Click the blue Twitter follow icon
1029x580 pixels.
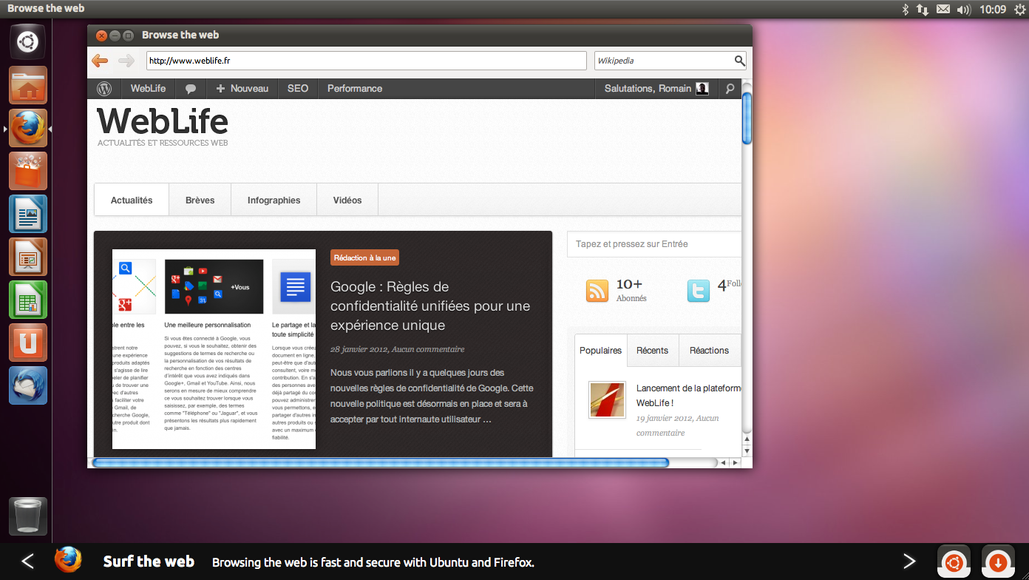click(x=698, y=291)
